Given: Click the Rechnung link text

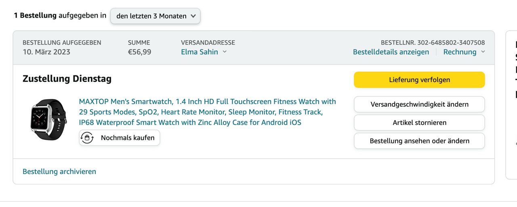Looking at the screenshot, I should 460,52.
